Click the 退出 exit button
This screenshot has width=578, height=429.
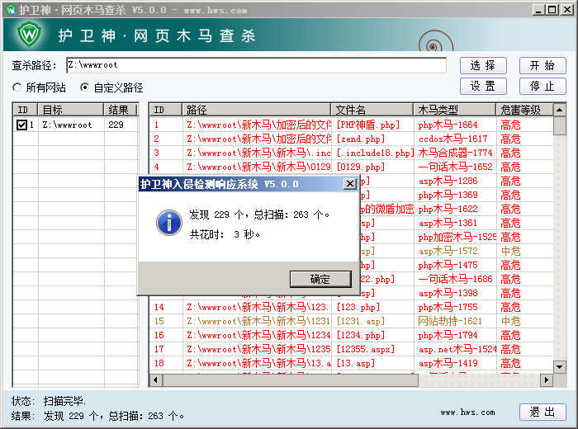tap(542, 412)
